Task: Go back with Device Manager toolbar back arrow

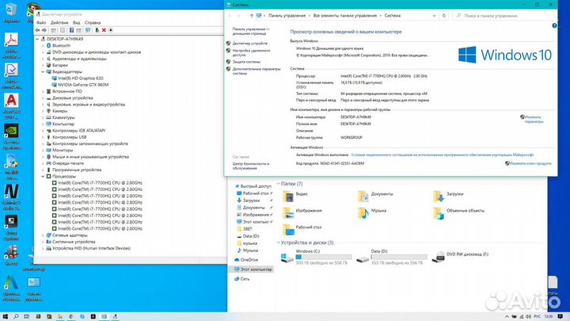Action: click(37, 30)
